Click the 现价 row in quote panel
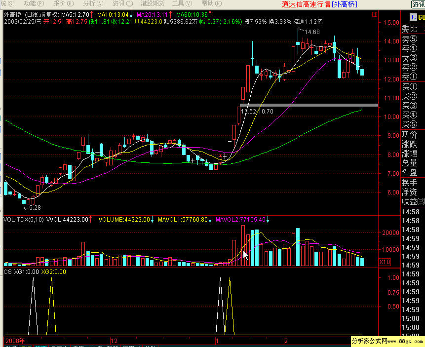Viewport: 425px width, 347px height. click(413, 135)
